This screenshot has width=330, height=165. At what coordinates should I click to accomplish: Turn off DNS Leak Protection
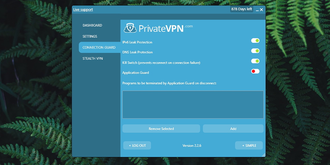(255, 51)
